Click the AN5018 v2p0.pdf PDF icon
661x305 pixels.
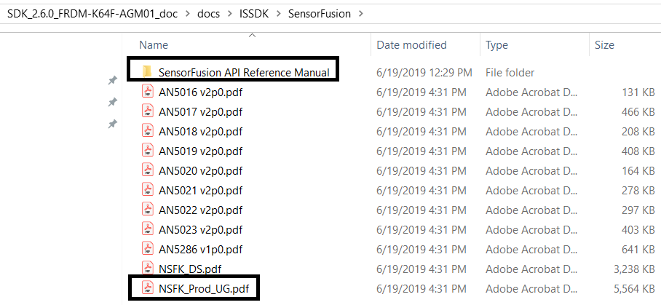click(x=148, y=132)
